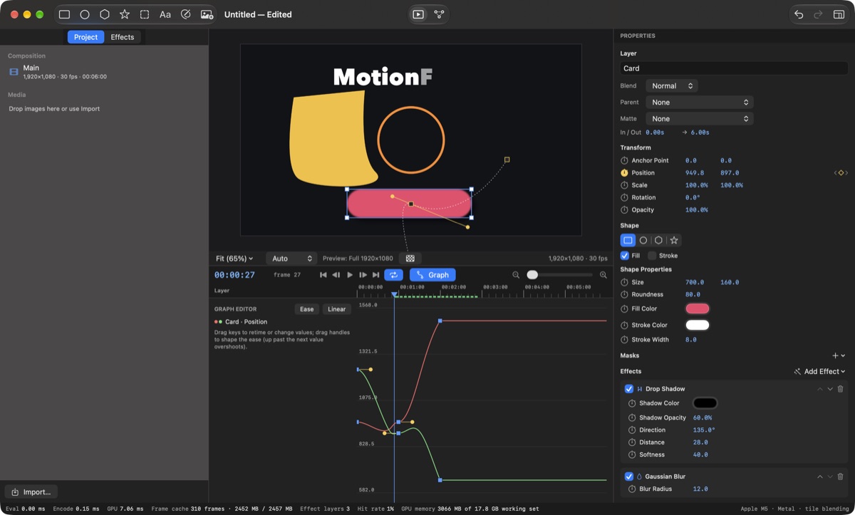Click the timeline zoom slider handle
This screenshot has width=855, height=515.
point(532,275)
